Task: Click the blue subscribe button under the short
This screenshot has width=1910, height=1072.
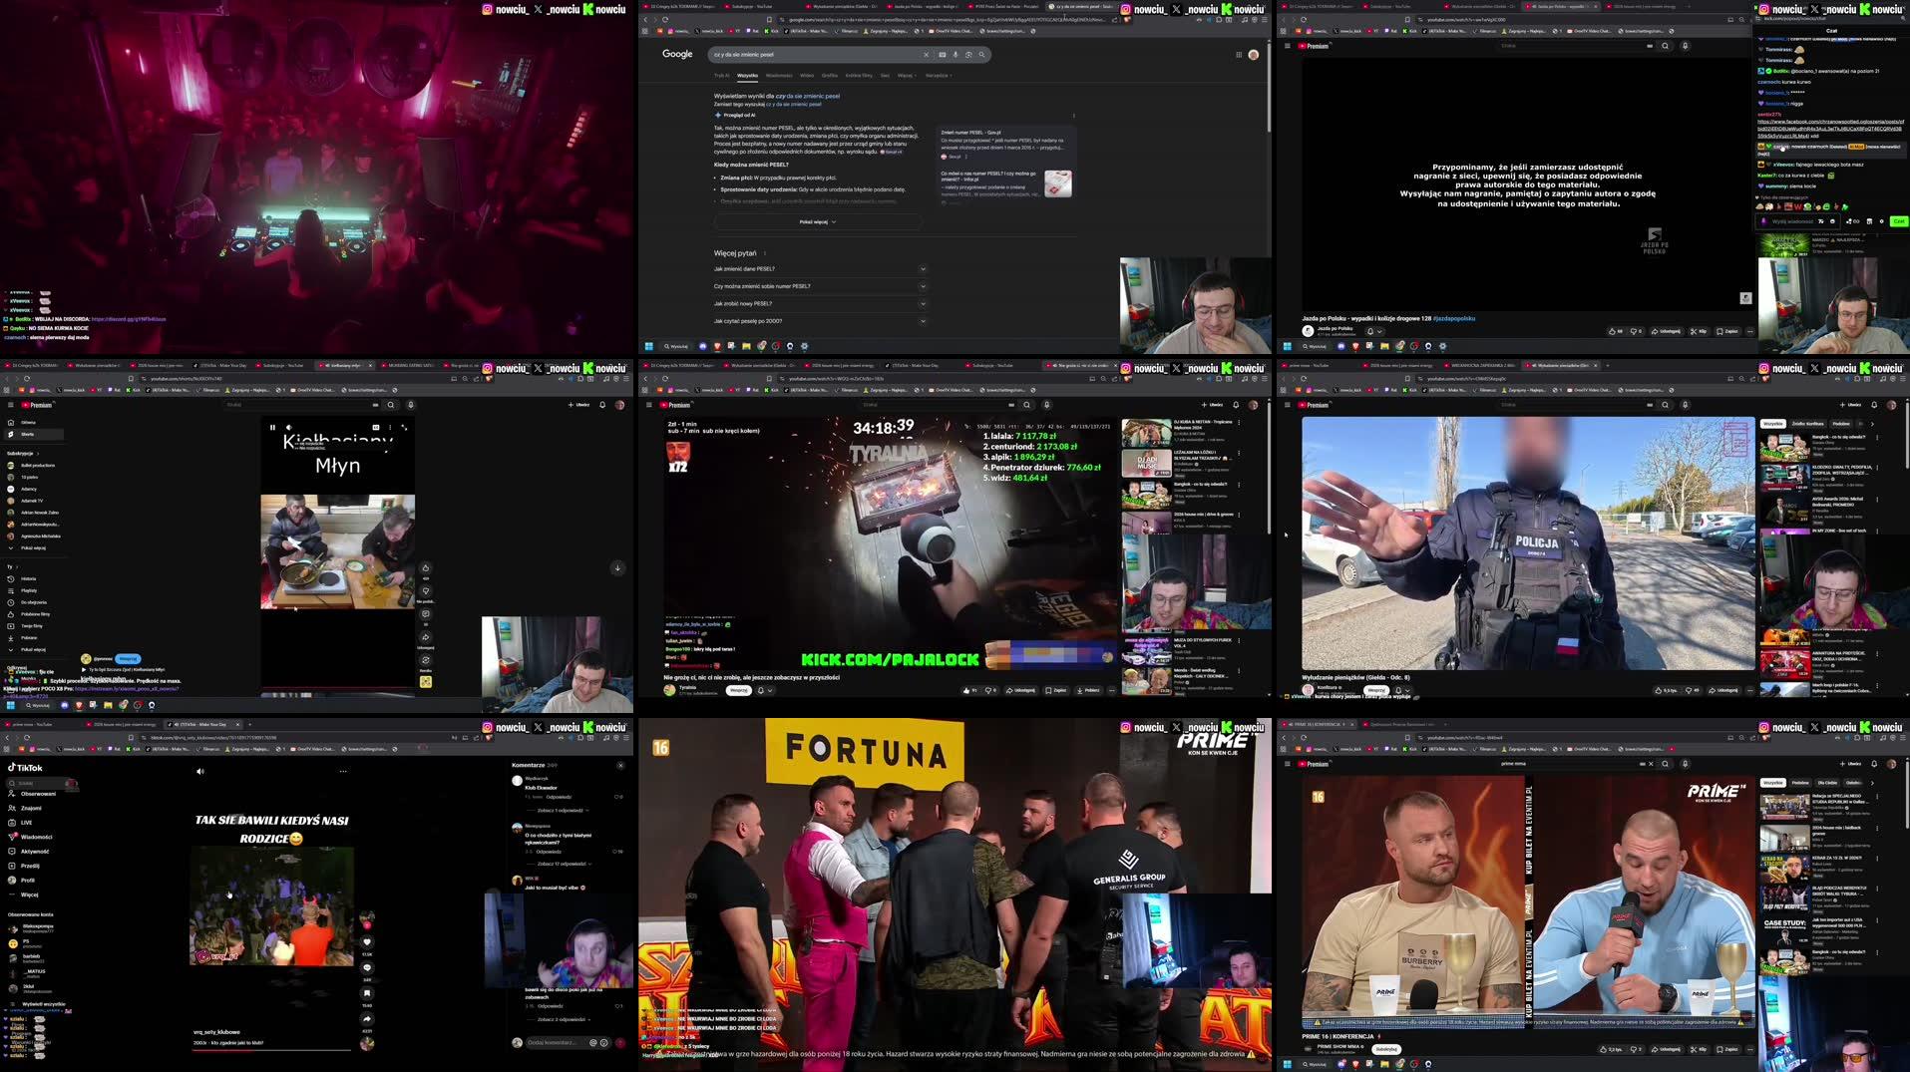Action: [128, 659]
